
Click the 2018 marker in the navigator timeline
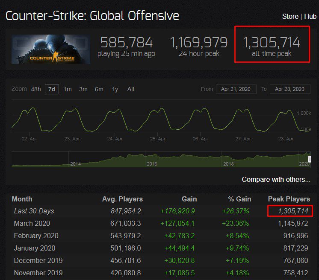coord(228,164)
